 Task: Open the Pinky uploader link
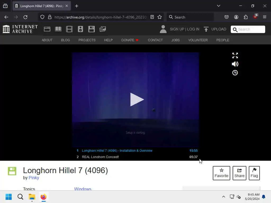click(34, 178)
